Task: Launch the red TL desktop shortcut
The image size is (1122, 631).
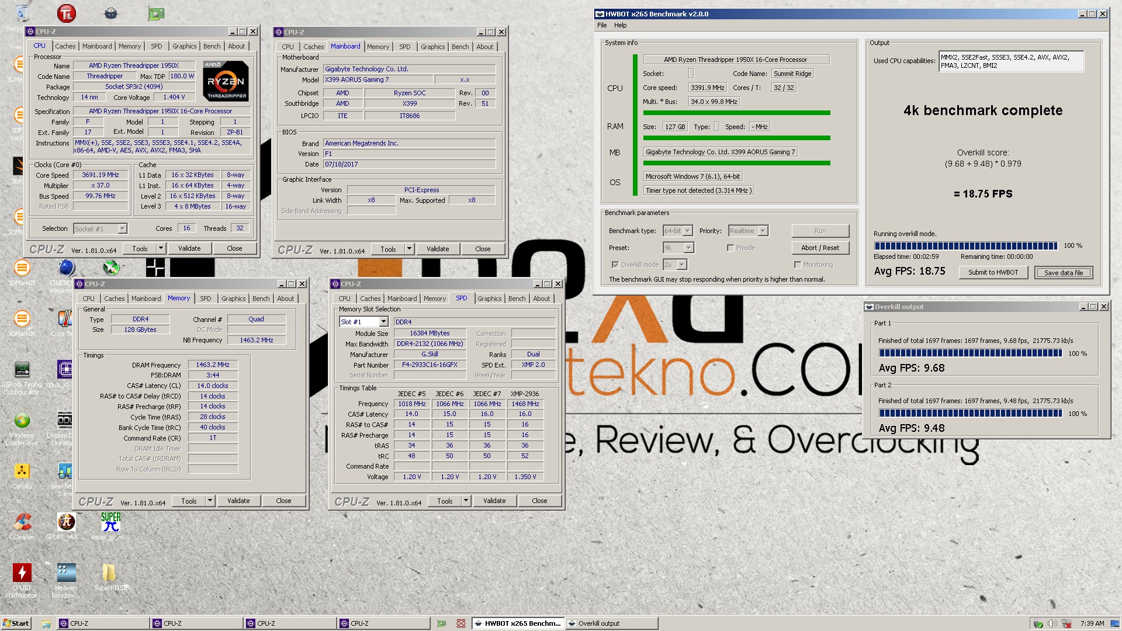Action: [66, 13]
